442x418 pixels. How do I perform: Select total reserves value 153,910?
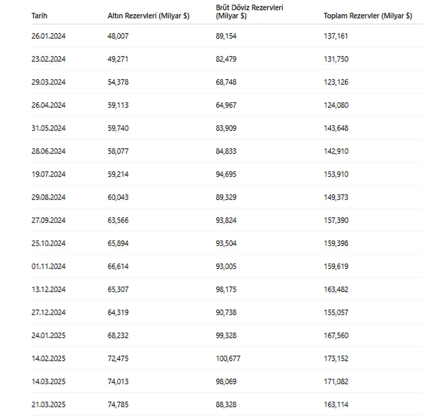pos(336,174)
